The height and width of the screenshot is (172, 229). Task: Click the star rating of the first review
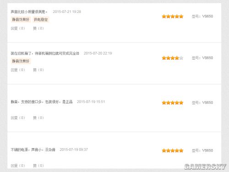click(x=173, y=17)
